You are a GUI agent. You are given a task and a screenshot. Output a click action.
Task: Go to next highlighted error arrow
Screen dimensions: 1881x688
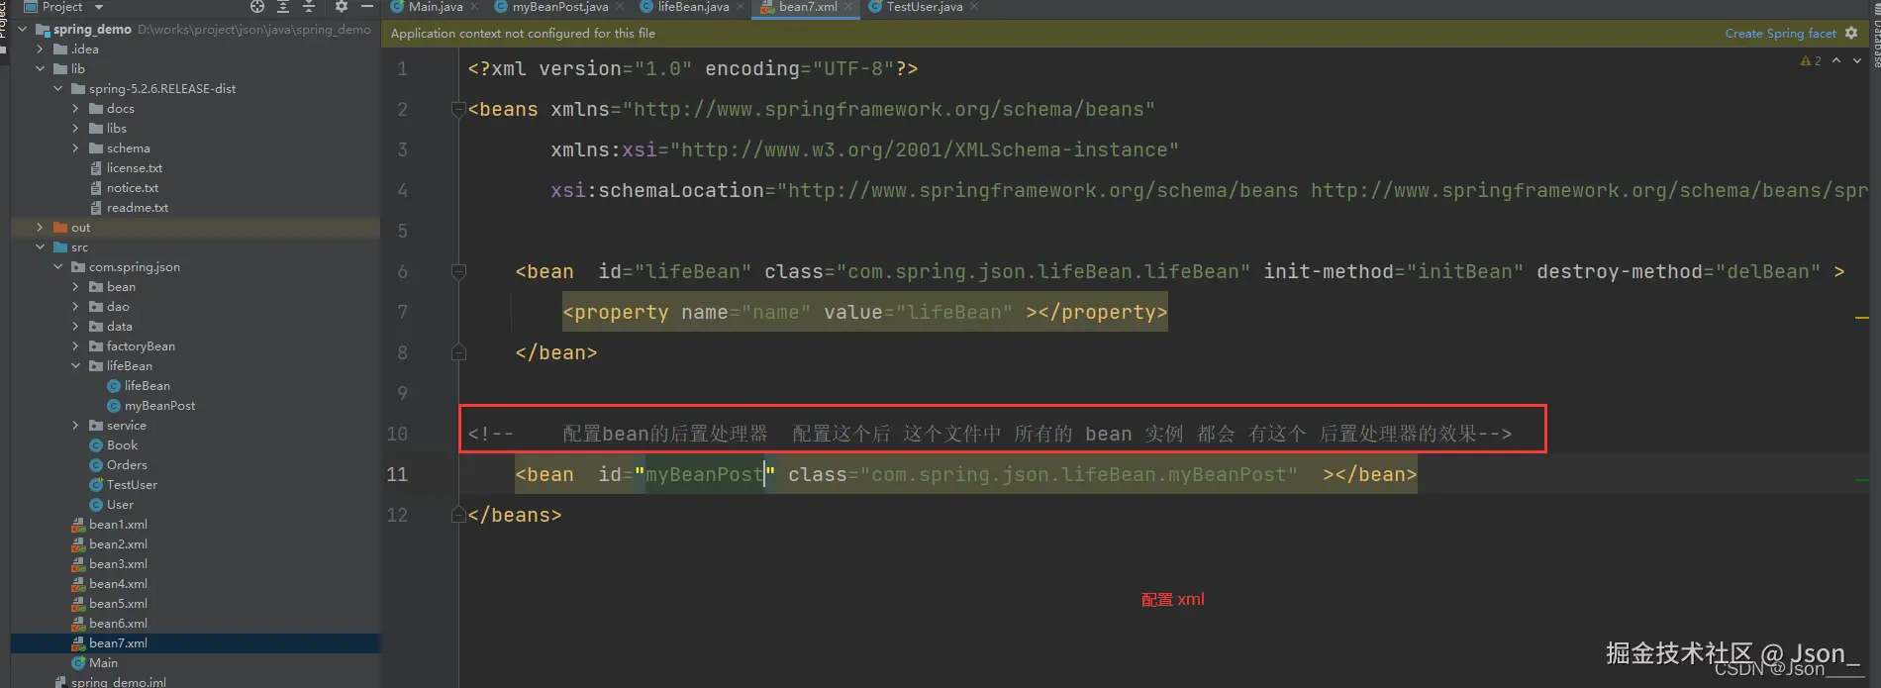[1857, 61]
